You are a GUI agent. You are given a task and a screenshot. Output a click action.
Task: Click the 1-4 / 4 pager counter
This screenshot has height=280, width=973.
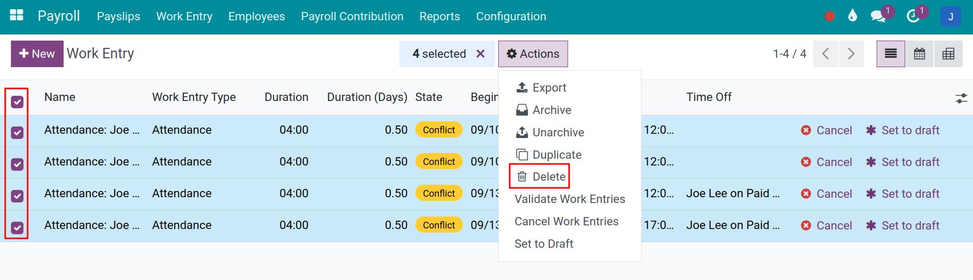click(790, 54)
